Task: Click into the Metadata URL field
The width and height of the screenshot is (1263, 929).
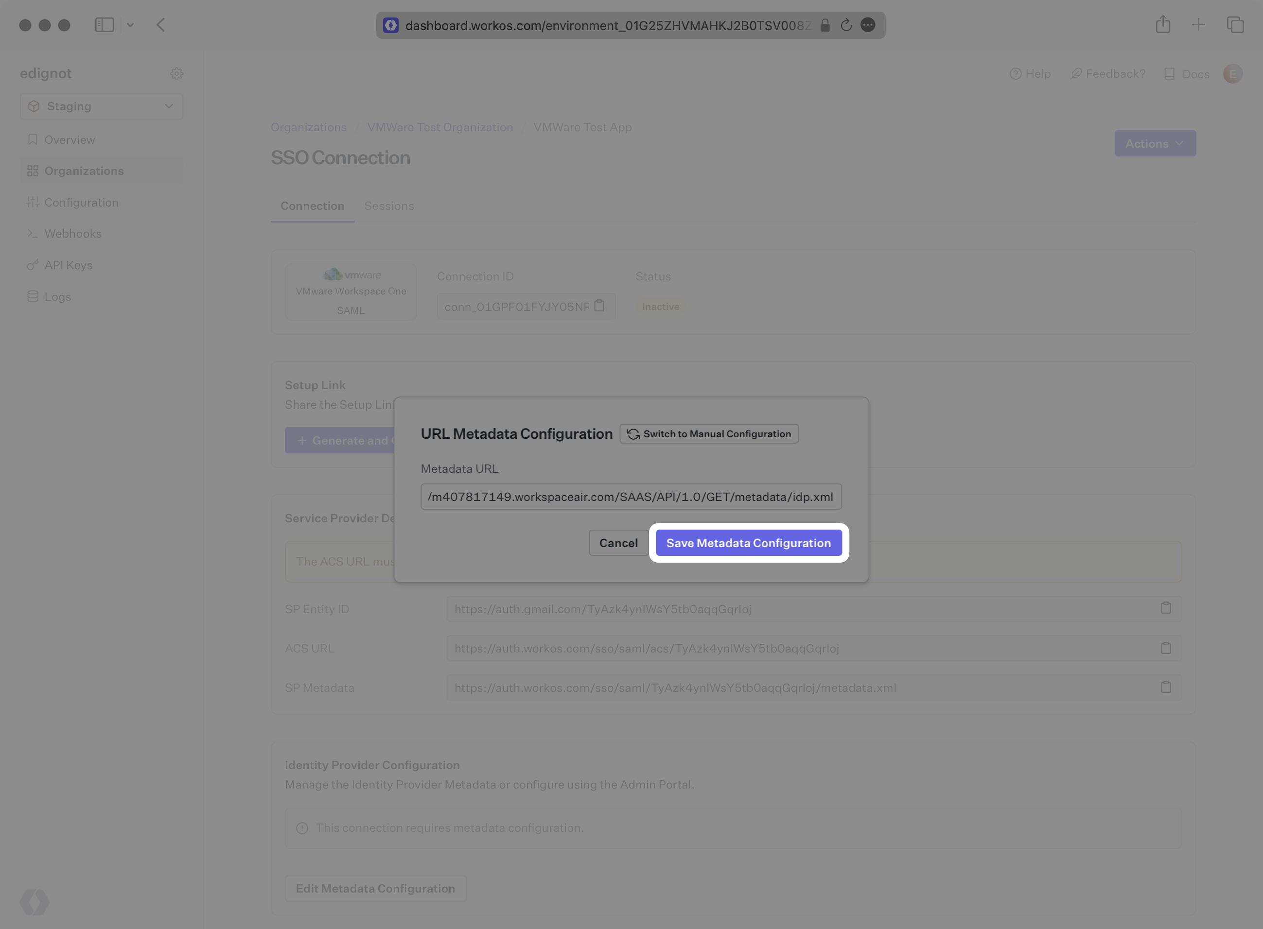Action: coord(631,497)
